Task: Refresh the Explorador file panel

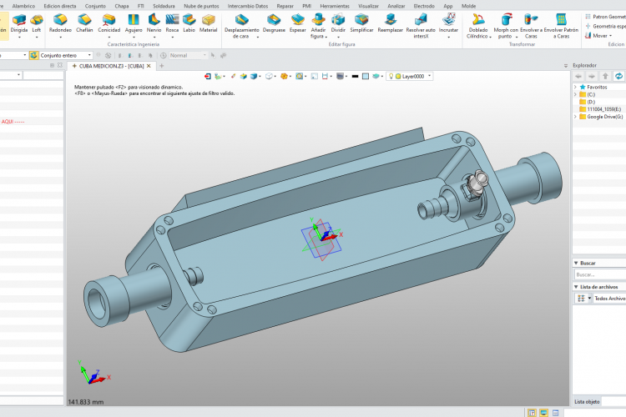Action: tap(618, 76)
